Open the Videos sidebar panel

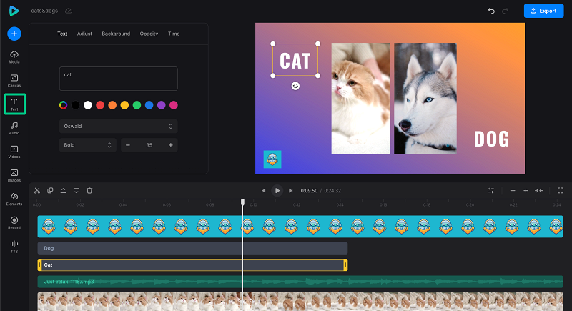(14, 152)
